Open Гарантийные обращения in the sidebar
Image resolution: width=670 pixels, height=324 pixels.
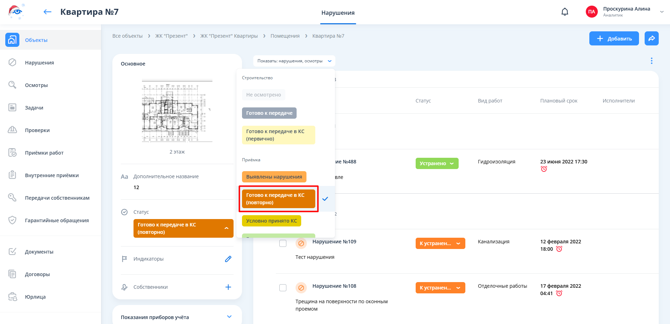point(57,220)
